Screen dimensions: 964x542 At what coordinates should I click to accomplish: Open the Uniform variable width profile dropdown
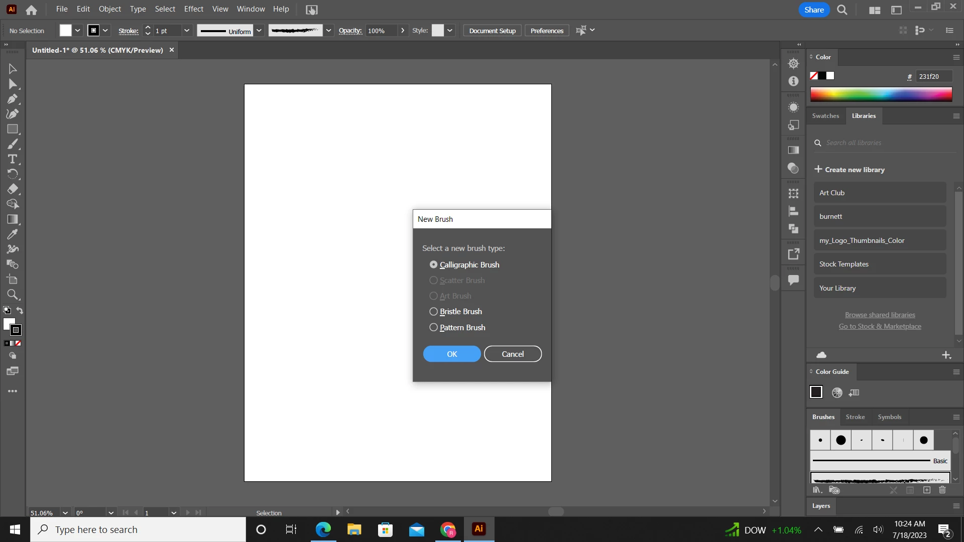(x=259, y=31)
